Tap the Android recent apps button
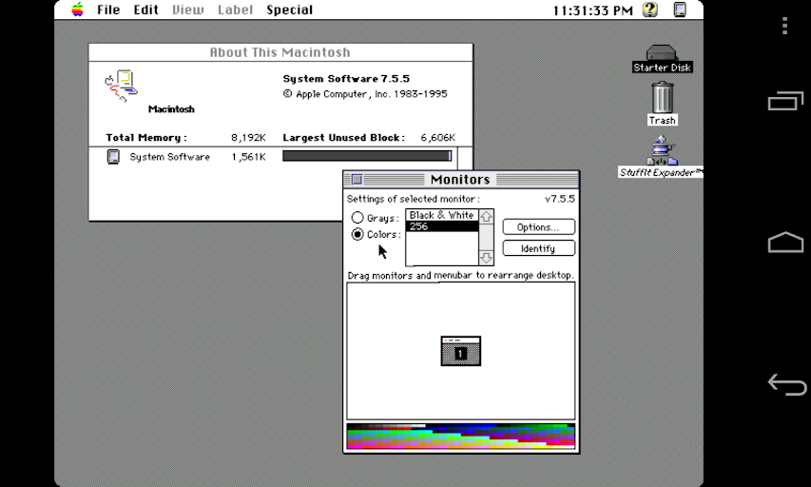This screenshot has height=487, width=811. point(785,101)
